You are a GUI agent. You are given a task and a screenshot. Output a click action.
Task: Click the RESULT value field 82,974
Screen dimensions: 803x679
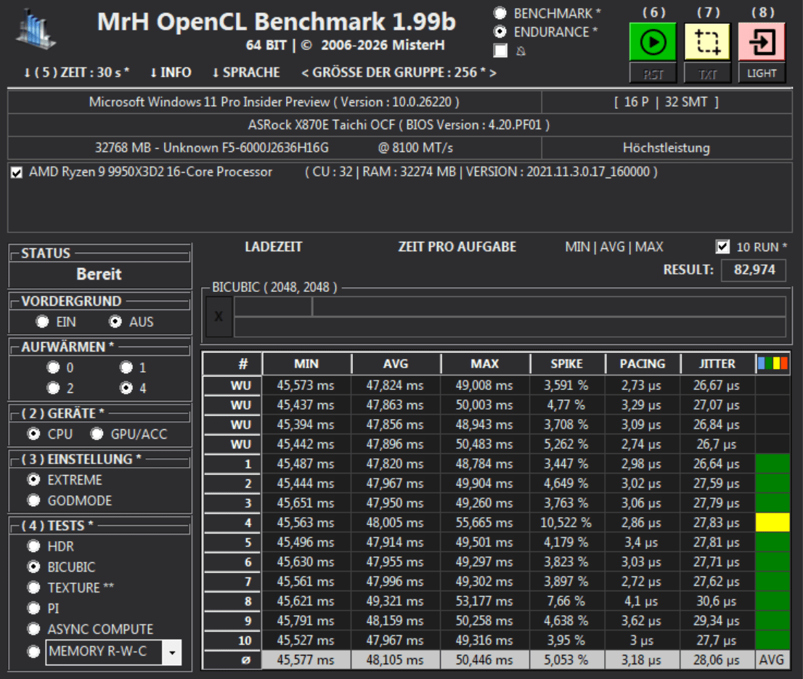pyautogui.click(x=754, y=270)
